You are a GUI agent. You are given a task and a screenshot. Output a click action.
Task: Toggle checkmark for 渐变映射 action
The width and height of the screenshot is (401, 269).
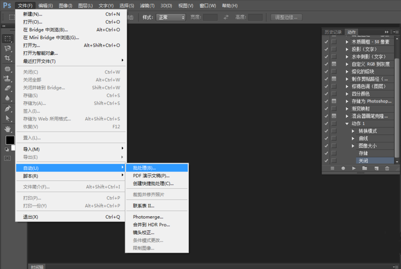[x=326, y=109]
